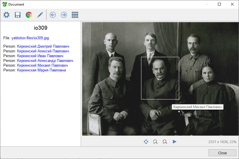Click the fit-to-window icon below photo
Image resolution: width=239 pixels, height=159 pixels.
[x=146, y=142]
